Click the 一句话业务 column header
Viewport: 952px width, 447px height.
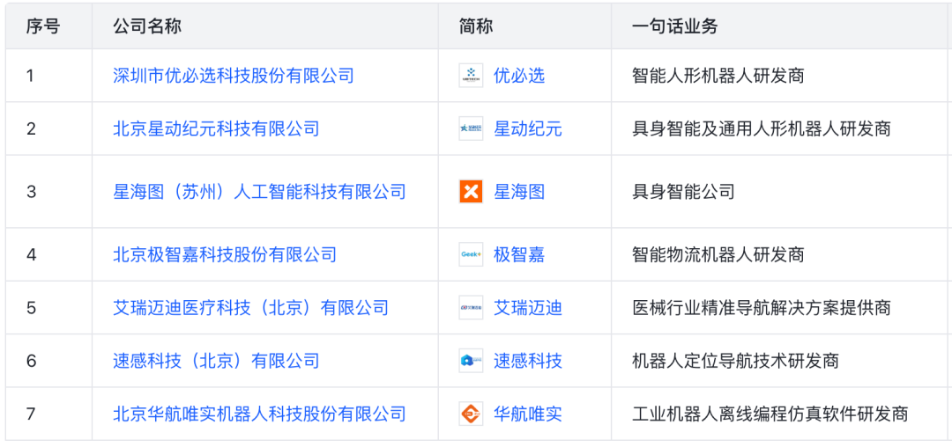[674, 26]
